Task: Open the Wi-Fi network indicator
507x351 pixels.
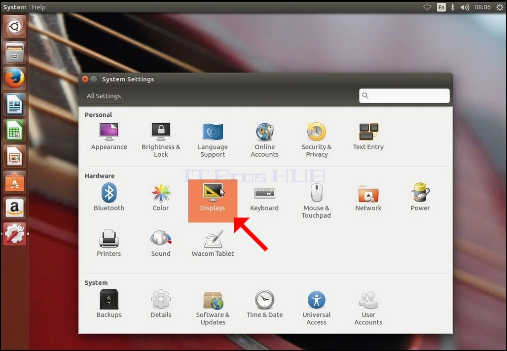Action: pyautogui.click(x=427, y=7)
